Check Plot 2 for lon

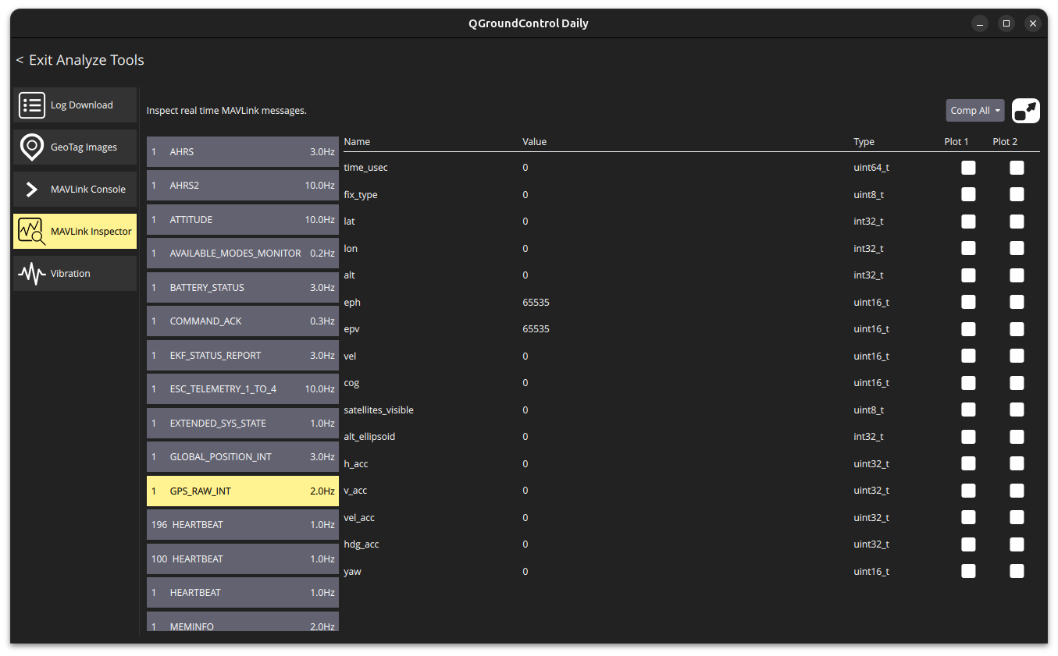click(1017, 248)
